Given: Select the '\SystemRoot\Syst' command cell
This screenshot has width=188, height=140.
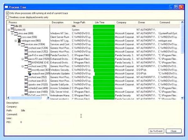Looking at the screenshot, I should (168, 34).
